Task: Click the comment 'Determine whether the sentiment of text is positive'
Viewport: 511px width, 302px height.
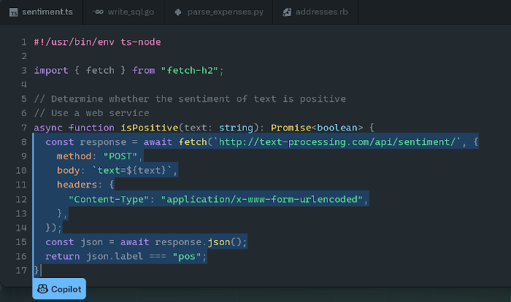Action: click(199, 99)
